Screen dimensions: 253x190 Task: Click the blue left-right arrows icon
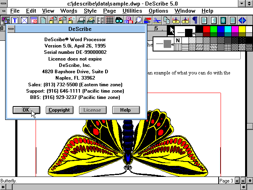[242, 20]
